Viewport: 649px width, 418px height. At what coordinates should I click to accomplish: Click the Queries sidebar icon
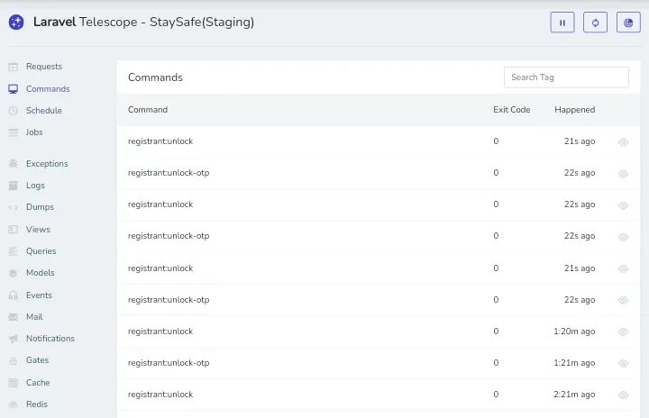pyautogui.click(x=14, y=251)
